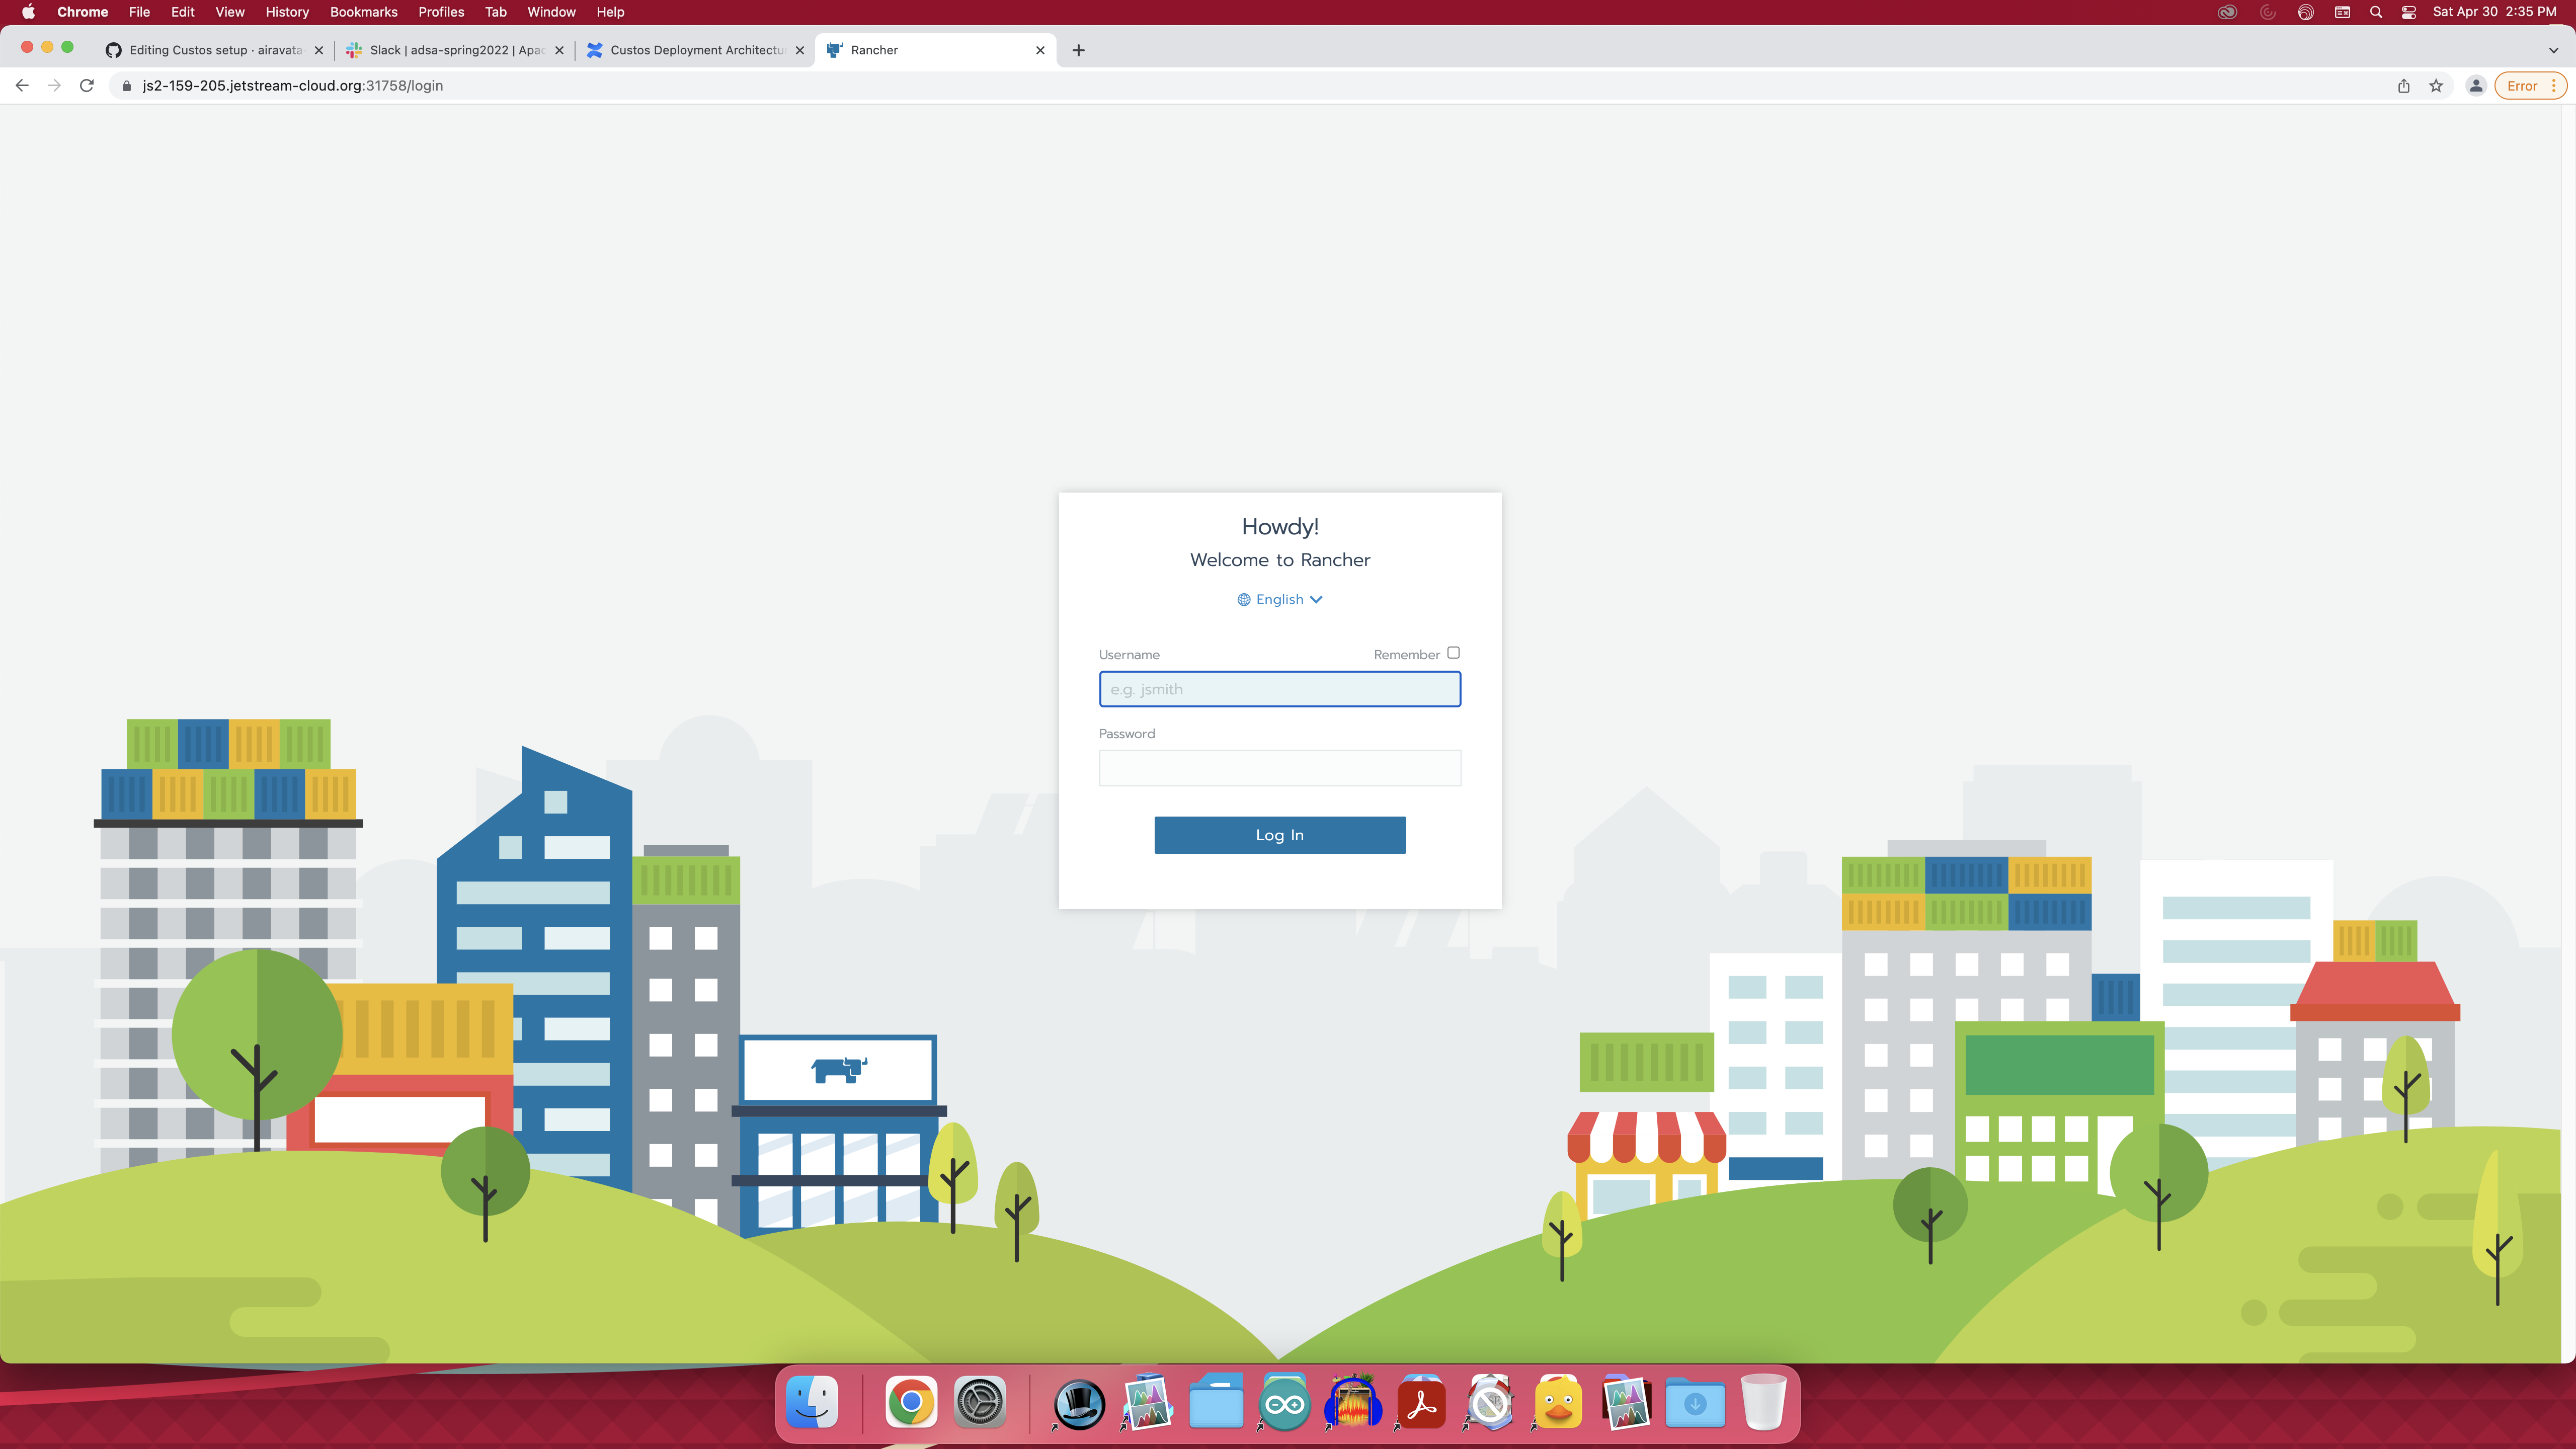Image resolution: width=2576 pixels, height=1449 pixels.
Task: Click the orange Error update button
Action: click(x=2530, y=86)
